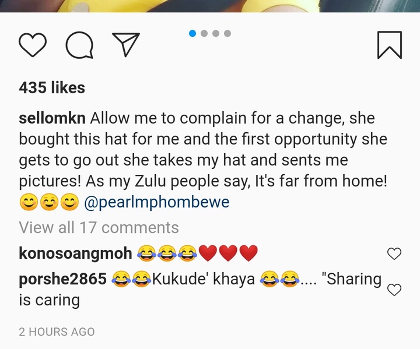This screenshot has width=420, height=349.
Task: Open konosoangmoh commenter profile
Action: pos(75,253)
